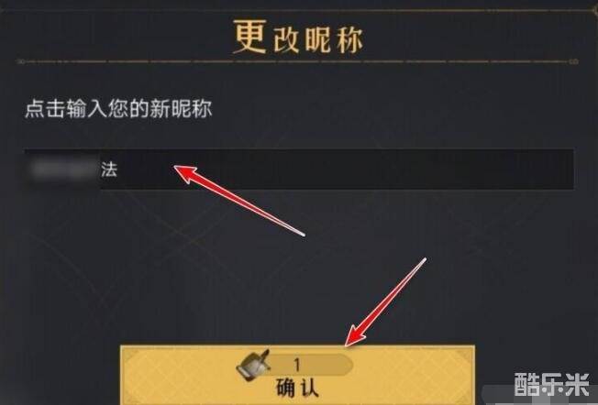This screenshot has height=405, width=598.
Task: Click the gold divider line under the title
Action: click(x=297, y=61)
